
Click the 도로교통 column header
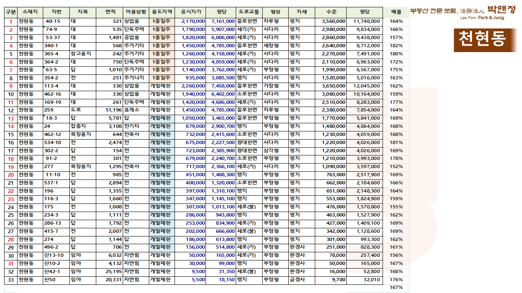249,13
